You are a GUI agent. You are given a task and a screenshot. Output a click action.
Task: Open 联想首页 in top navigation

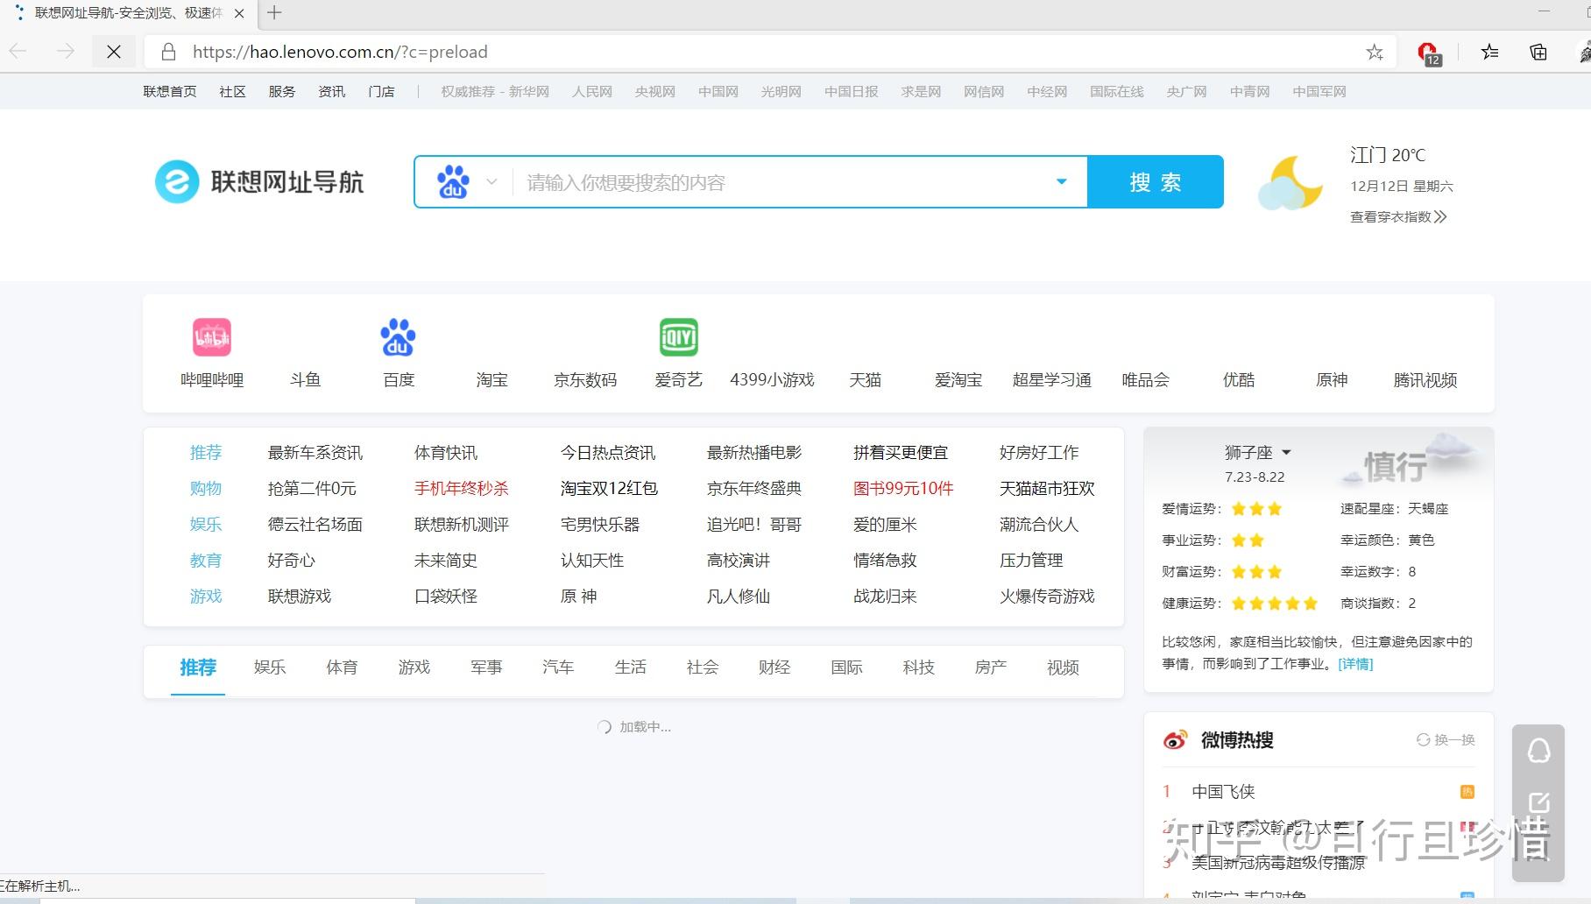click(170, 91)
